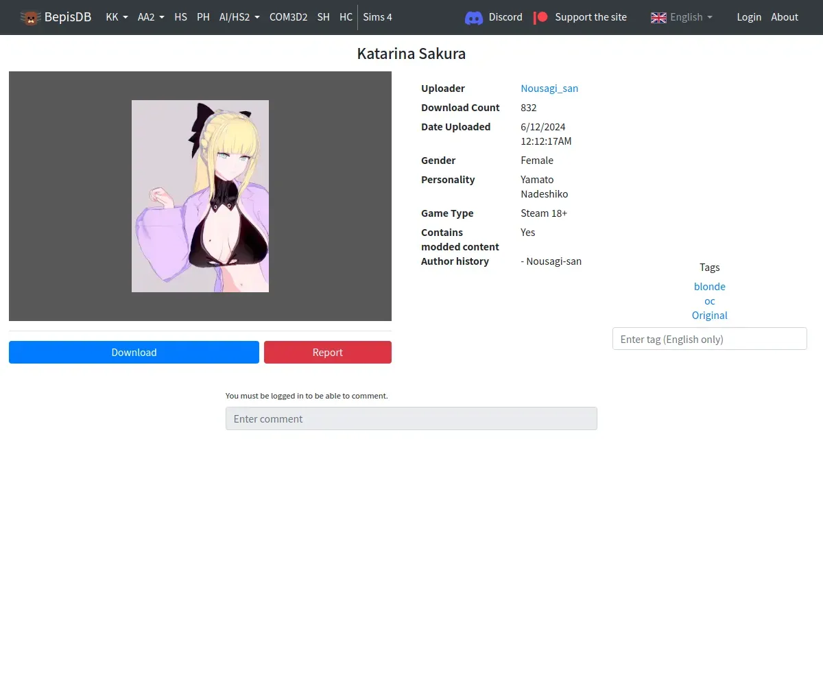Click the Discord logo icon
The width and height of the screenshot is (823, 686).
pos(474,18)
